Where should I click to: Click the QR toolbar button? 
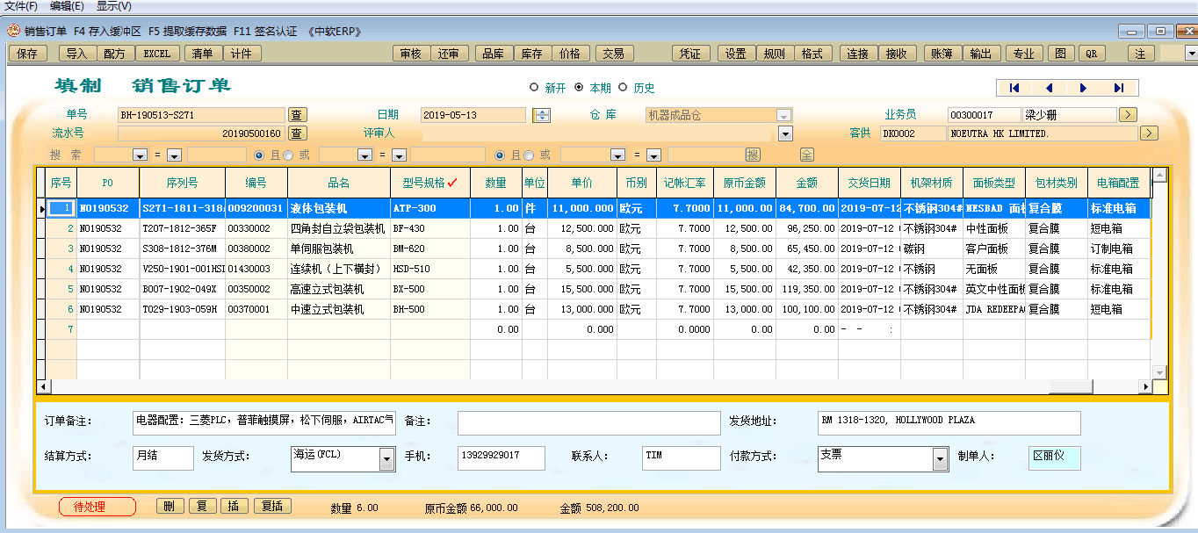[x=1091, y=54]
